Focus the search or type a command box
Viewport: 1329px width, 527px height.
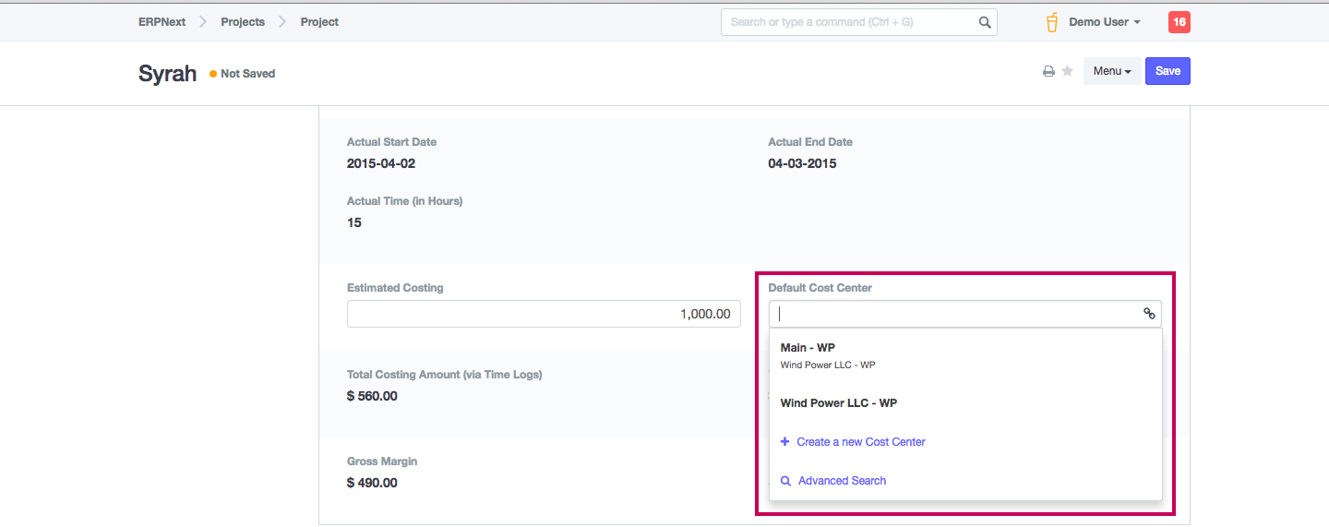(x=849, y=22)
